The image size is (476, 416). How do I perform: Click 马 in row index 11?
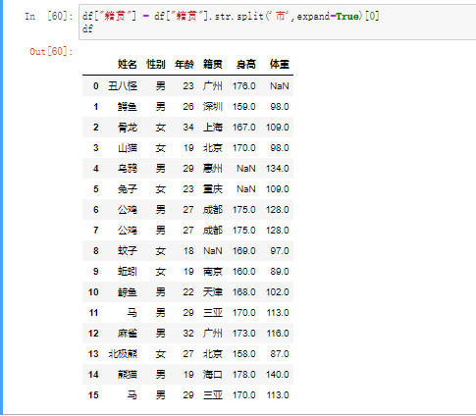132,313
